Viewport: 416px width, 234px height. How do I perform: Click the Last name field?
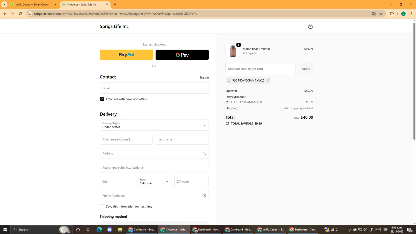pyautogui.click(x=182, y=139)
